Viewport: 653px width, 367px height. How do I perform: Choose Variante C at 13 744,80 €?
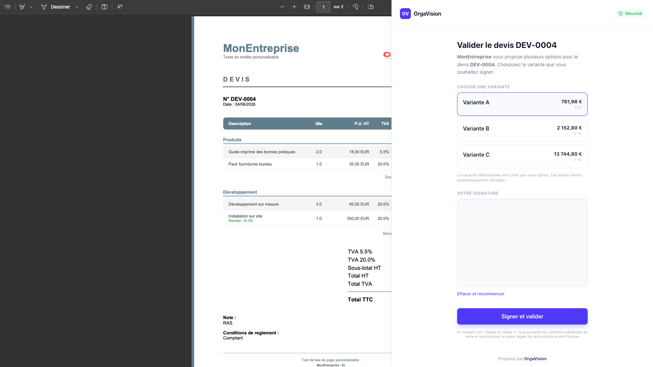click(x=522, y=156)
